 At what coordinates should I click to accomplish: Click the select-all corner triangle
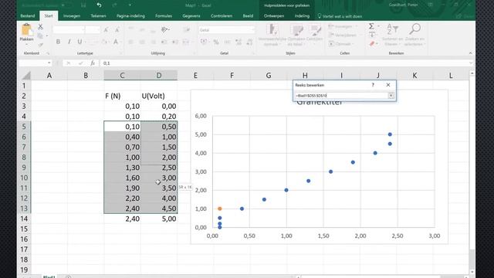click(26, 76)
